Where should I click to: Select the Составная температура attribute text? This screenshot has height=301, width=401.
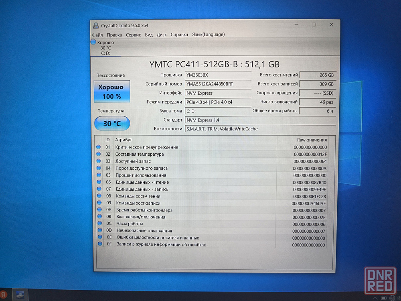140,154
